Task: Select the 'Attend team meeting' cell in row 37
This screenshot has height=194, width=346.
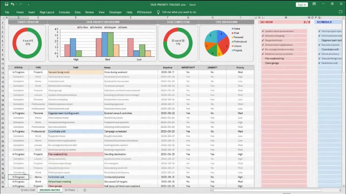Action: coord(76,182)
